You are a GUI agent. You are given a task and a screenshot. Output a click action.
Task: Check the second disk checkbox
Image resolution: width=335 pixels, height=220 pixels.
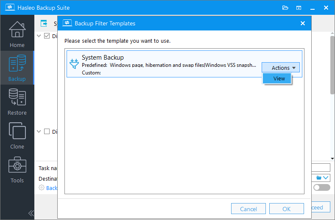point(47,131)
